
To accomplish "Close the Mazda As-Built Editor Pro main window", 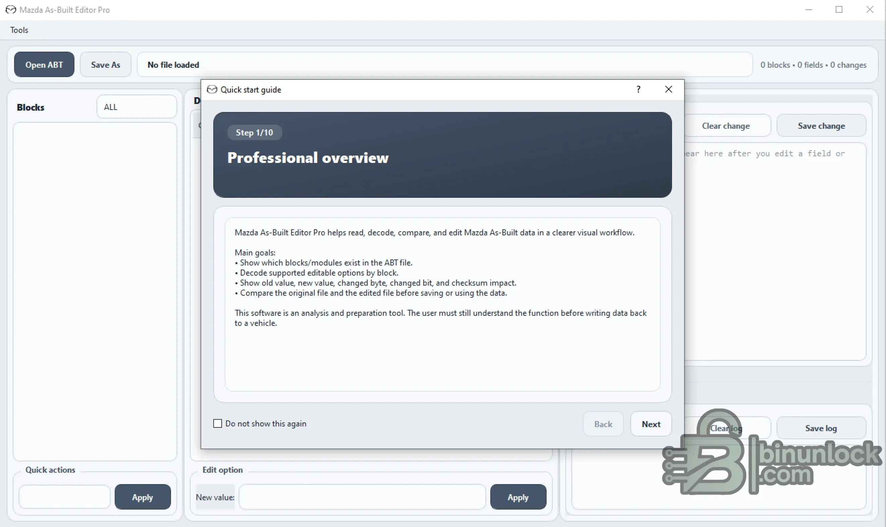I will (870, 10).
